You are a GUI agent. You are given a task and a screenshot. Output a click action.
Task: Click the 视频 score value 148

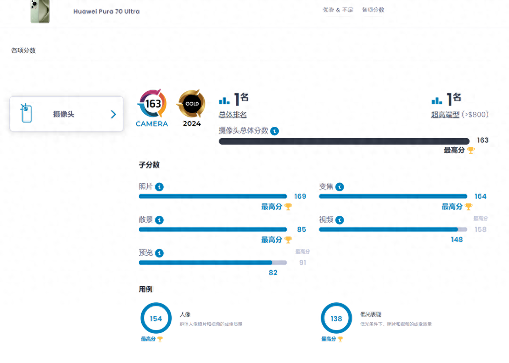coord(457,240)
